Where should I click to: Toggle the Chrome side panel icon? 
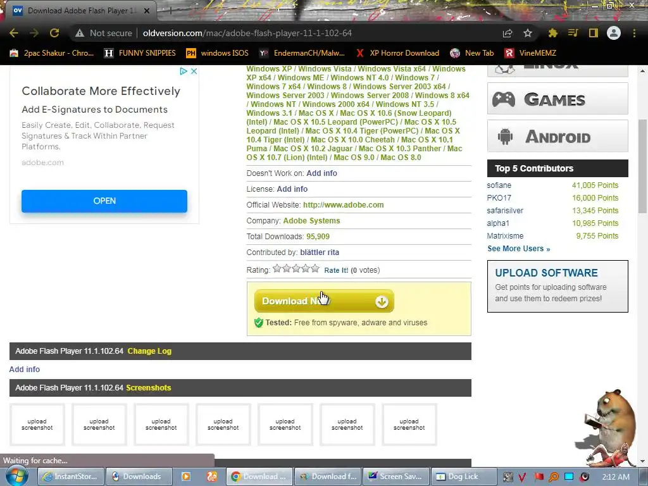[x=594, y=33]
